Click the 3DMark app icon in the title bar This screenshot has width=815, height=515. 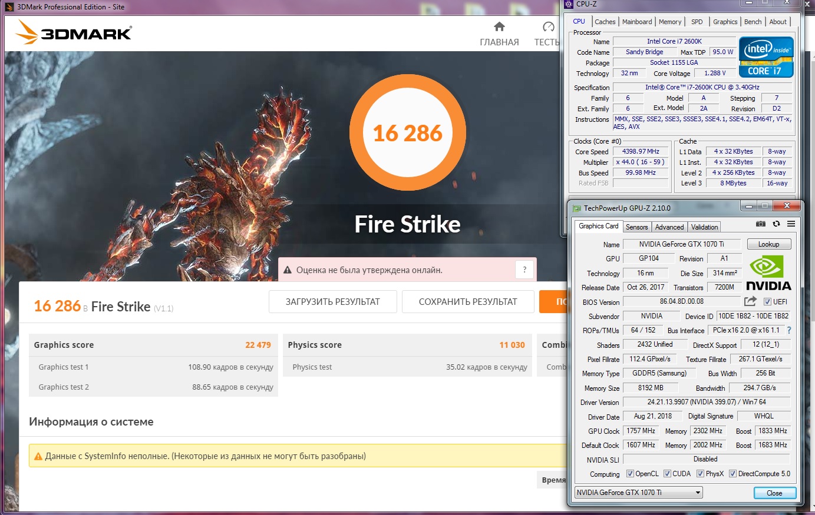(x=9, y=7)
